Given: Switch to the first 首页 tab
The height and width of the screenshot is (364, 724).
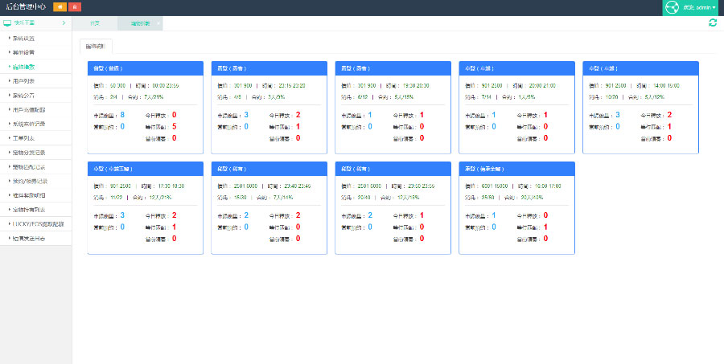Looking at the screenshot, I should click(x=95, y=23).
